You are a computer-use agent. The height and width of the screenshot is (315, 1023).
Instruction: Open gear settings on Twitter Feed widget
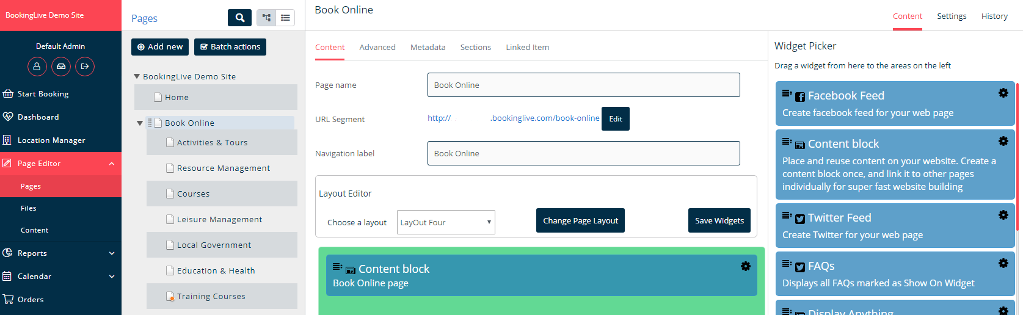point(1003,215)
